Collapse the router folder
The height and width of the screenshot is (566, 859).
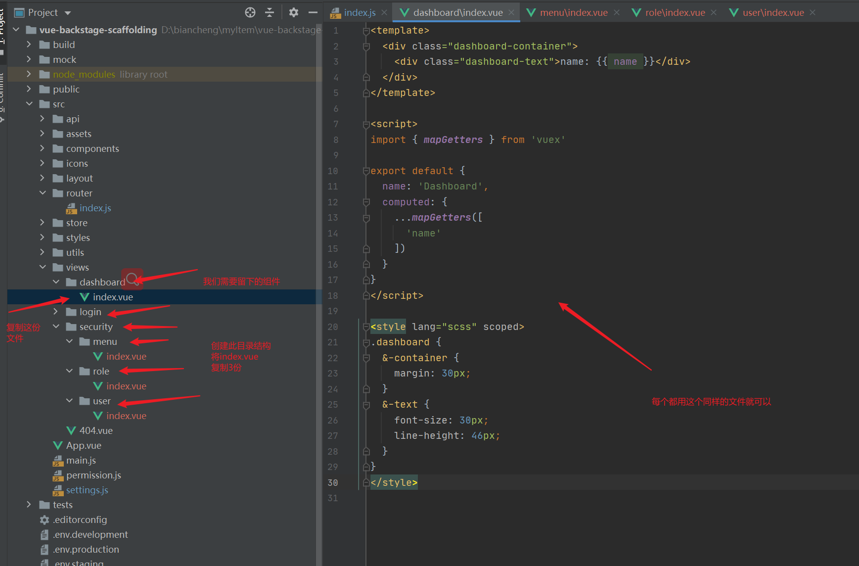pyautogui.click(x=42, y=193)
